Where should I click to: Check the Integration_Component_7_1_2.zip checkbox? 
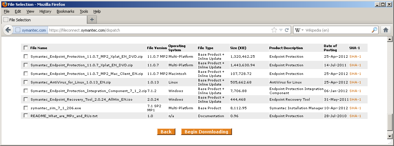pyautogui.click(x=26, y=91)
